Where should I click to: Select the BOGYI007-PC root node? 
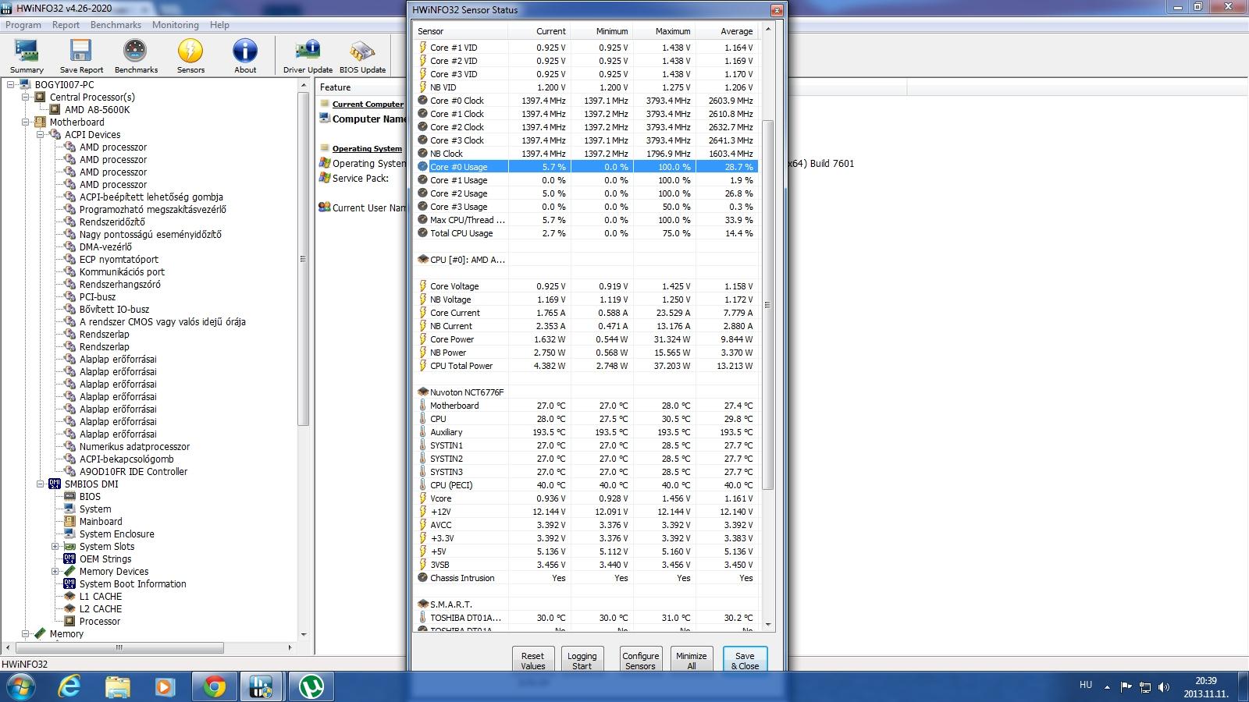[64, 85]
